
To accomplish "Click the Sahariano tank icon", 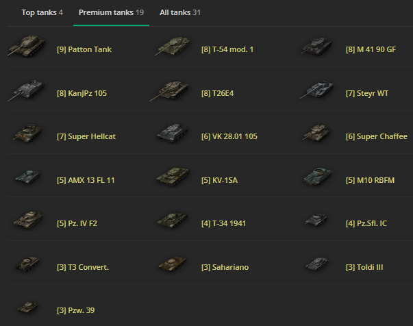I will point(173,264).
